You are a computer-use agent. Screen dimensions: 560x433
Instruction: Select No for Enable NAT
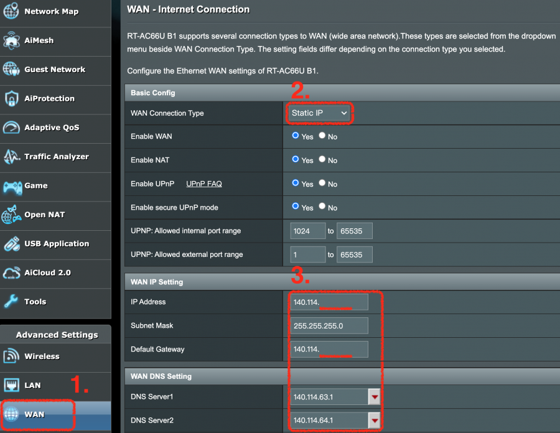322,159
